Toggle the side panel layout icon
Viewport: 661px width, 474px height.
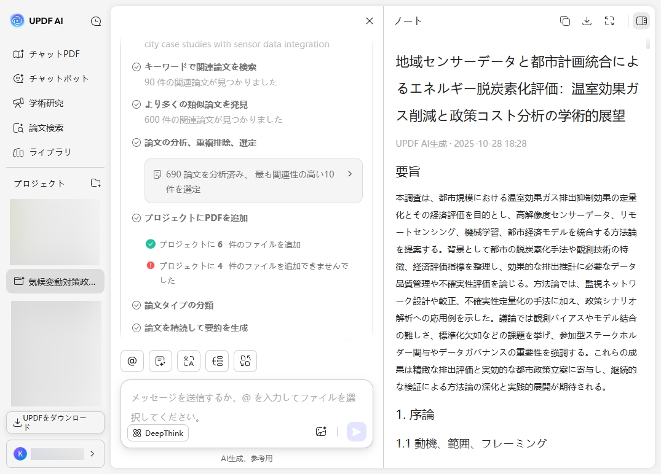pos(641,20)
